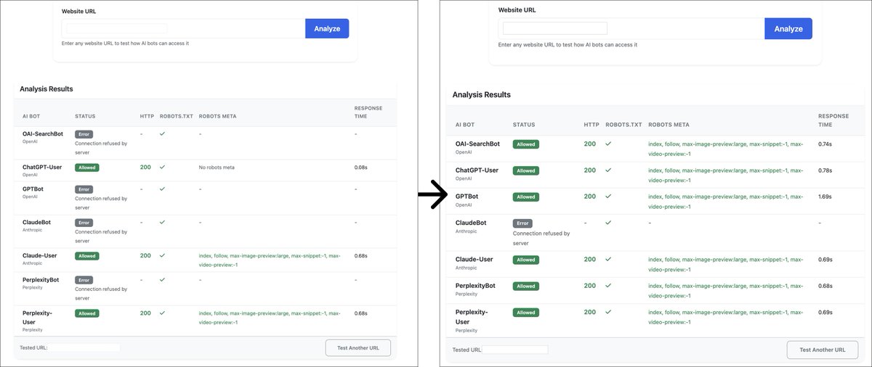Click the Allowed badge for GPTBot, right panel
872x367 pixels.
[x=525, y=197]
